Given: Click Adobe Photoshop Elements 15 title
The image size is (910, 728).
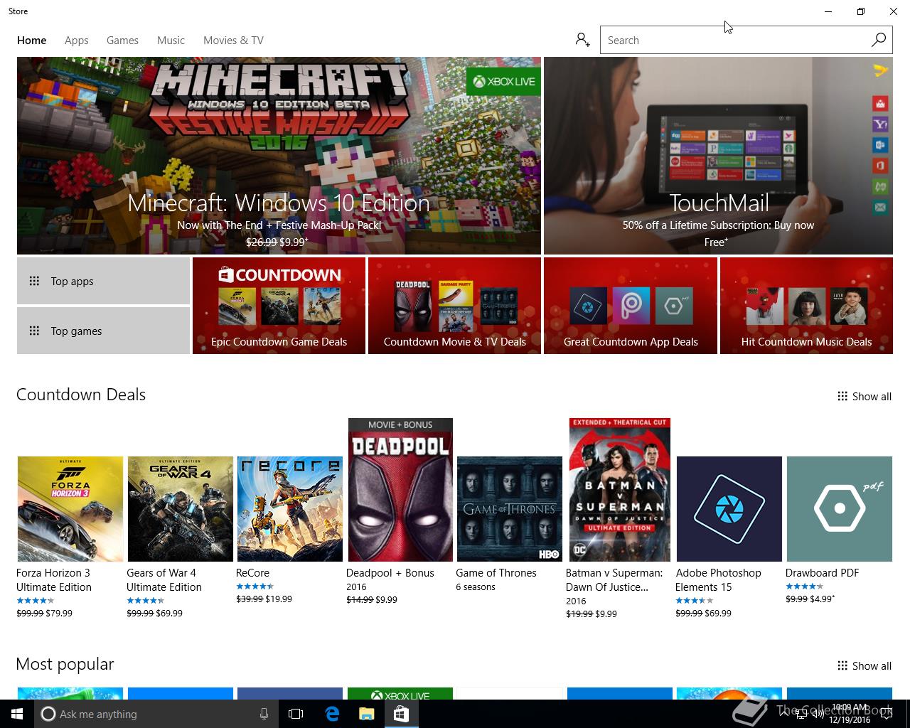Looking at the screenshot, I should (x=718, y=580).
